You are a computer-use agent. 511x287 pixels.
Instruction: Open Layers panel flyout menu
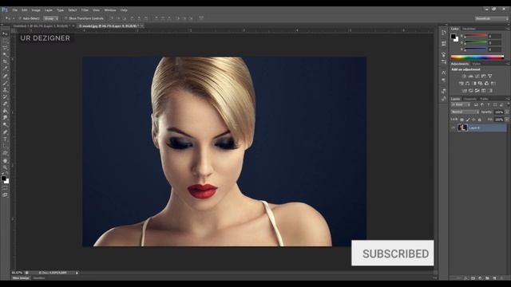[x=508, y=99]
